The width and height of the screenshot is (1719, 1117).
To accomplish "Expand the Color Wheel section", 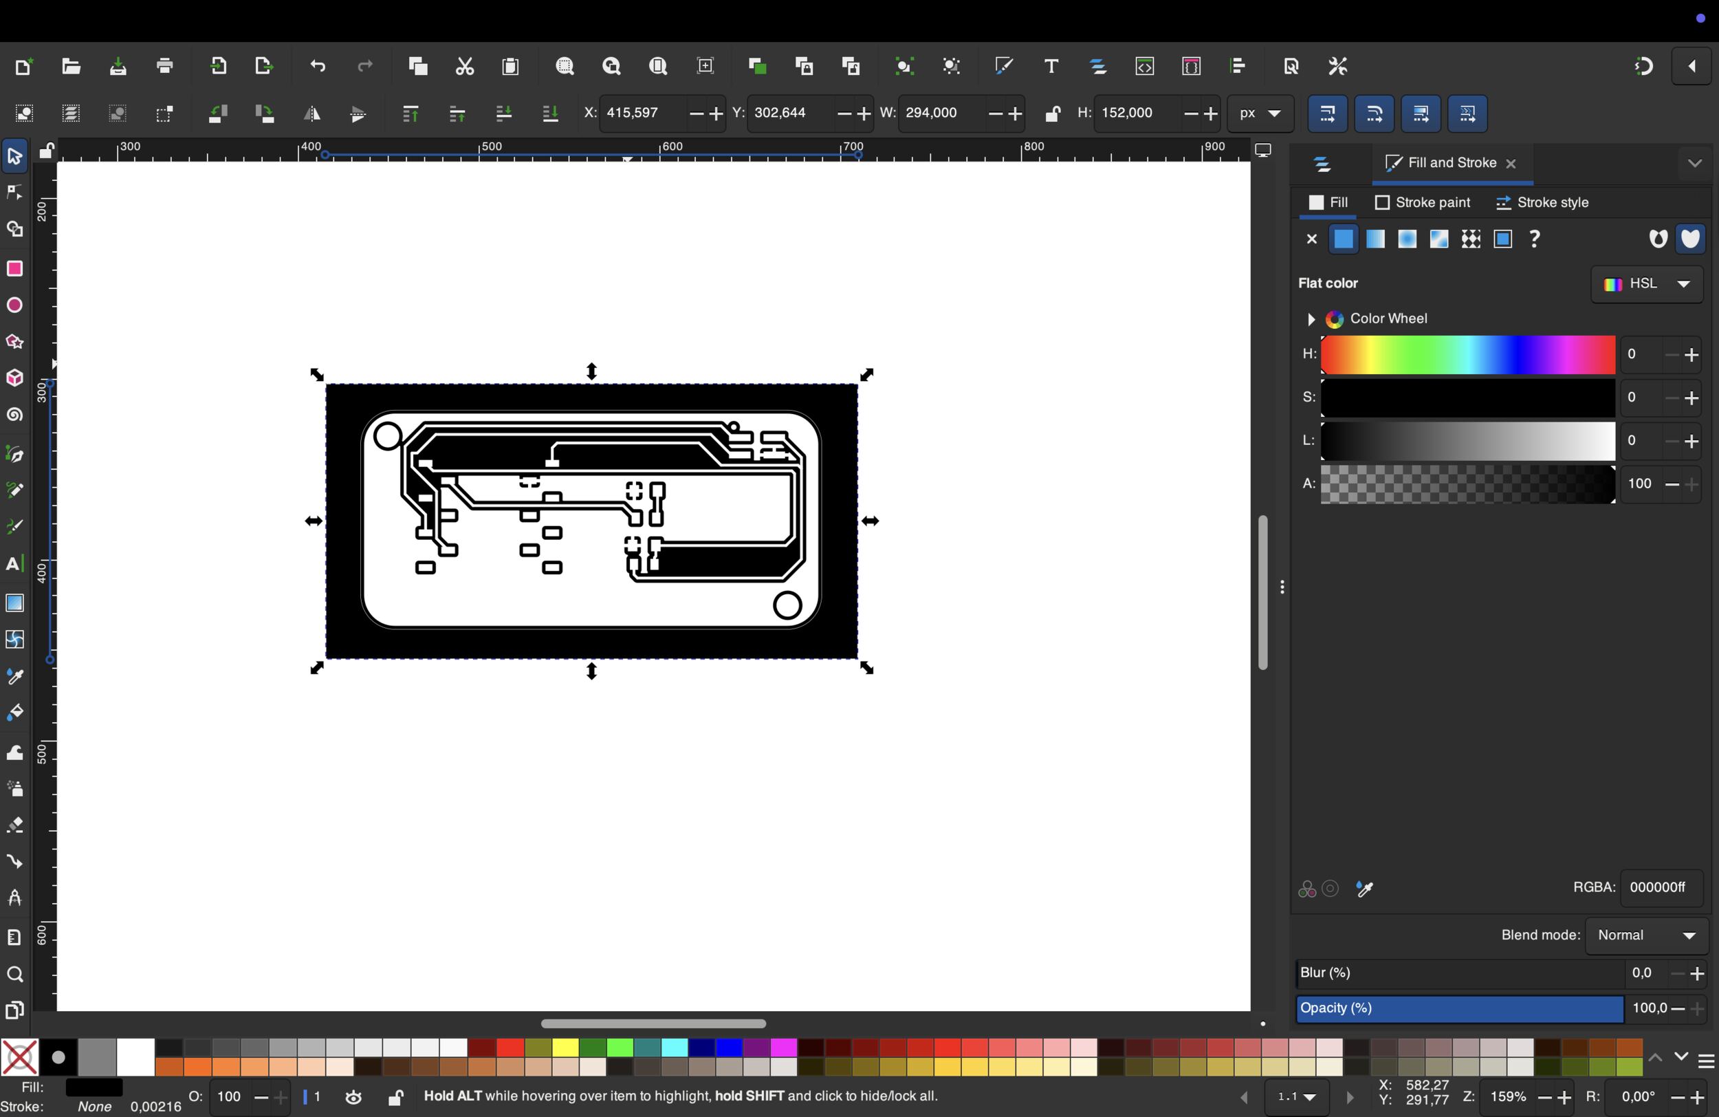I will point(1311,319).
